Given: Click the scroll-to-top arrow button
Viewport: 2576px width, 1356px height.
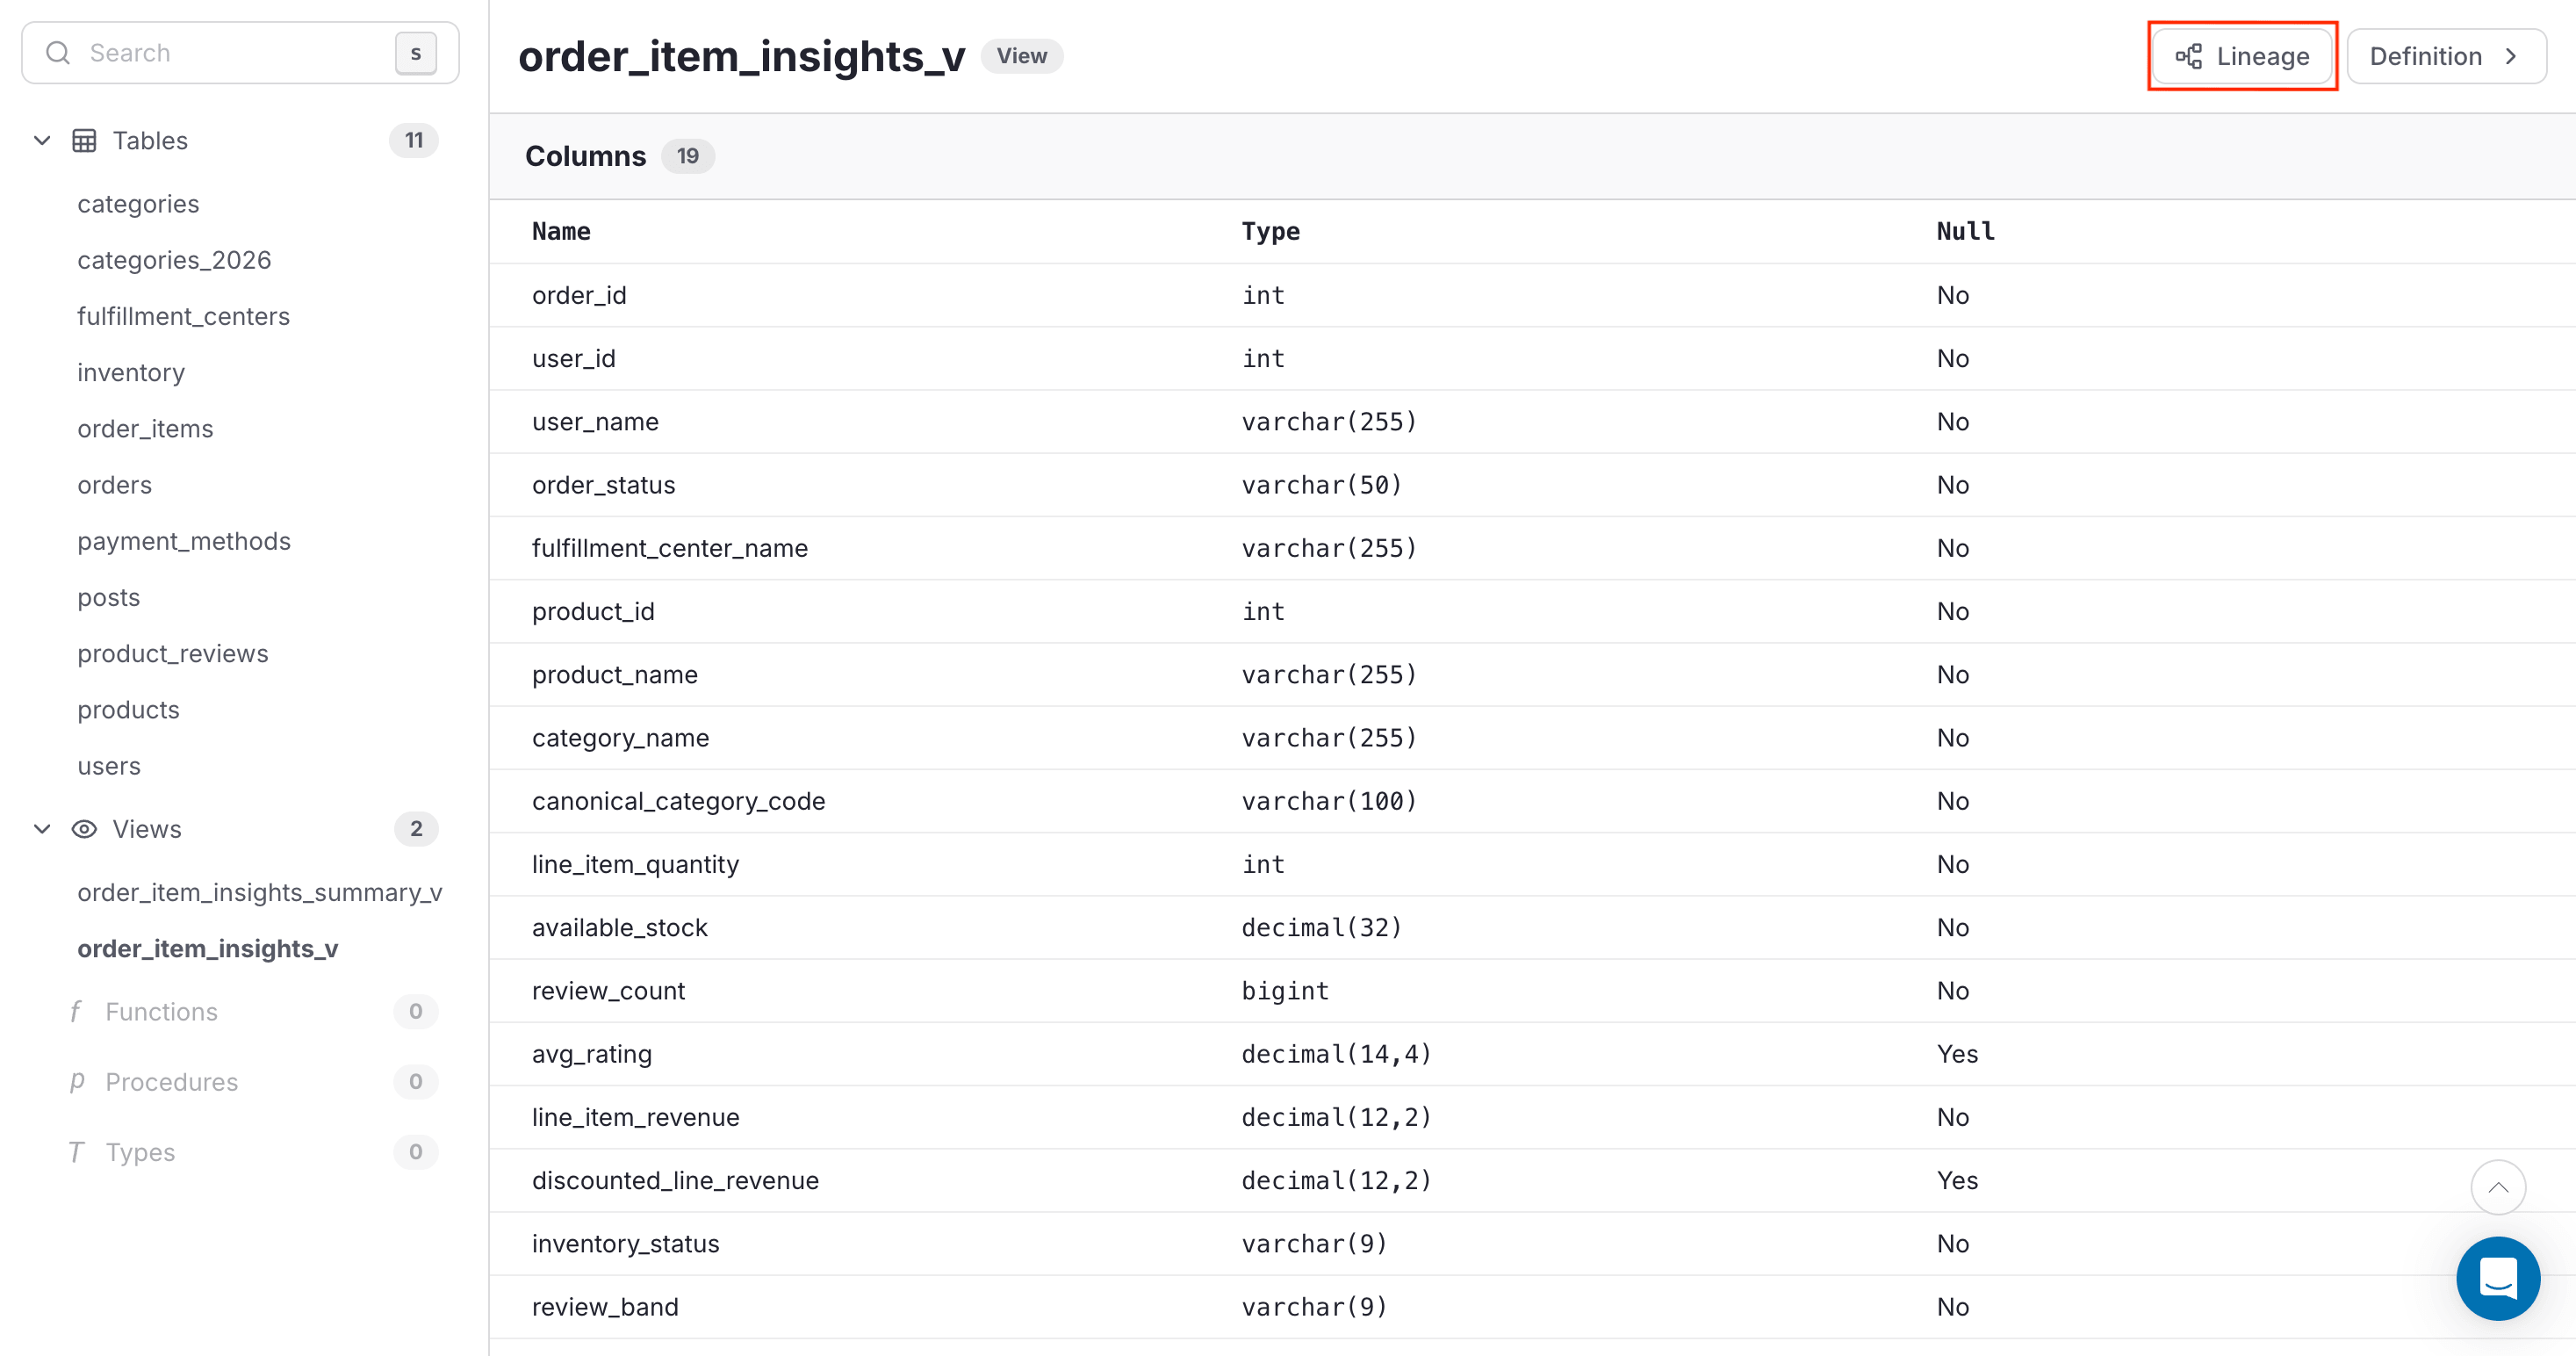Looking at the screenshot, I should [x=2499, y=1188].
